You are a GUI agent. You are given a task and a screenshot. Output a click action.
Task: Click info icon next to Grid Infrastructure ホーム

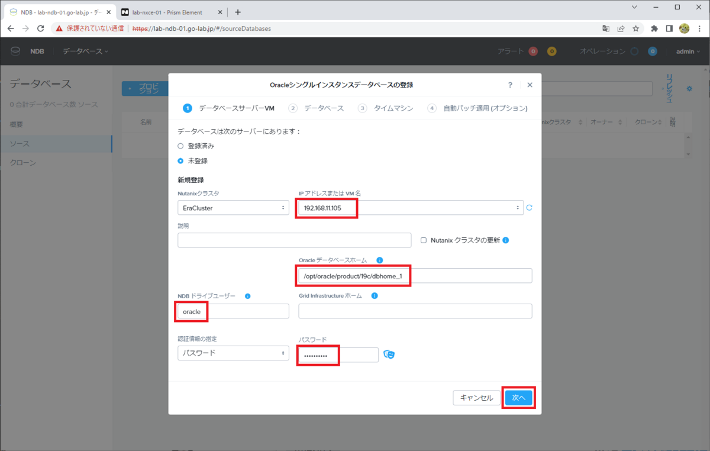click(375, 296)
